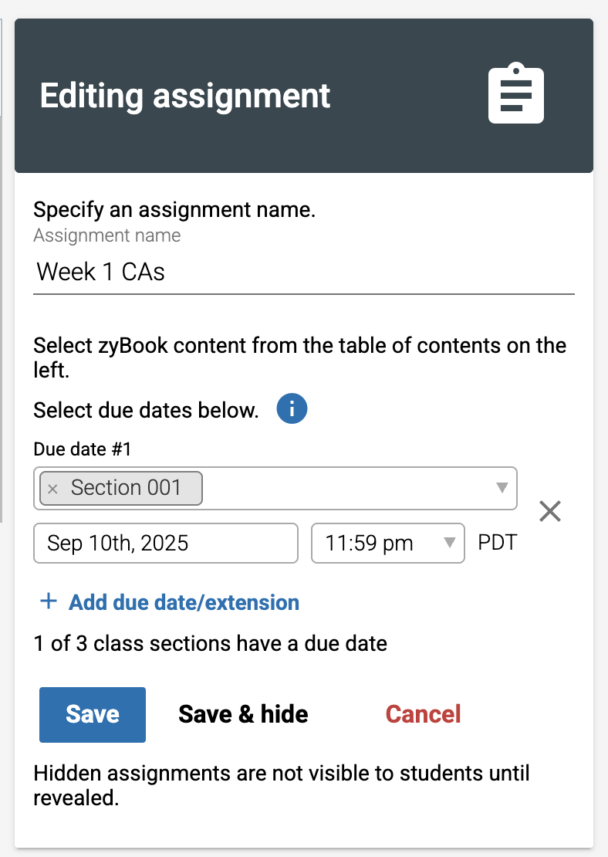This screenshot has width=608, height=857.
Task: Click the Due date #1 label
Action: (x=83, y=449)
